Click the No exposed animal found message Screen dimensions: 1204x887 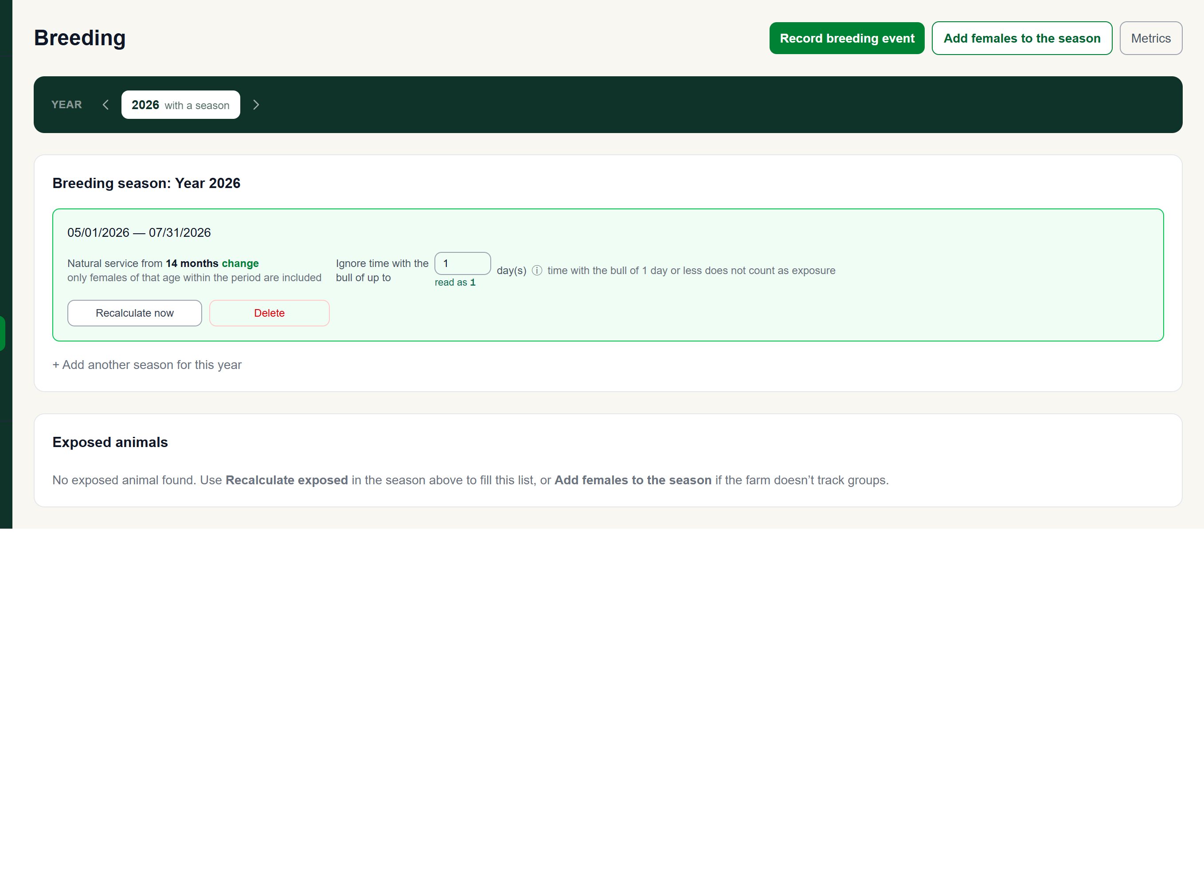tap(470, 480)
